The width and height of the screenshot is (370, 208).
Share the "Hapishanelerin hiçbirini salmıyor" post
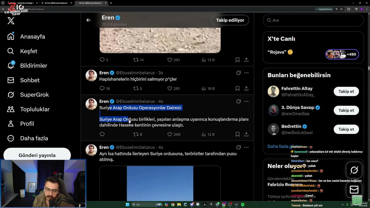click(246, 88)
